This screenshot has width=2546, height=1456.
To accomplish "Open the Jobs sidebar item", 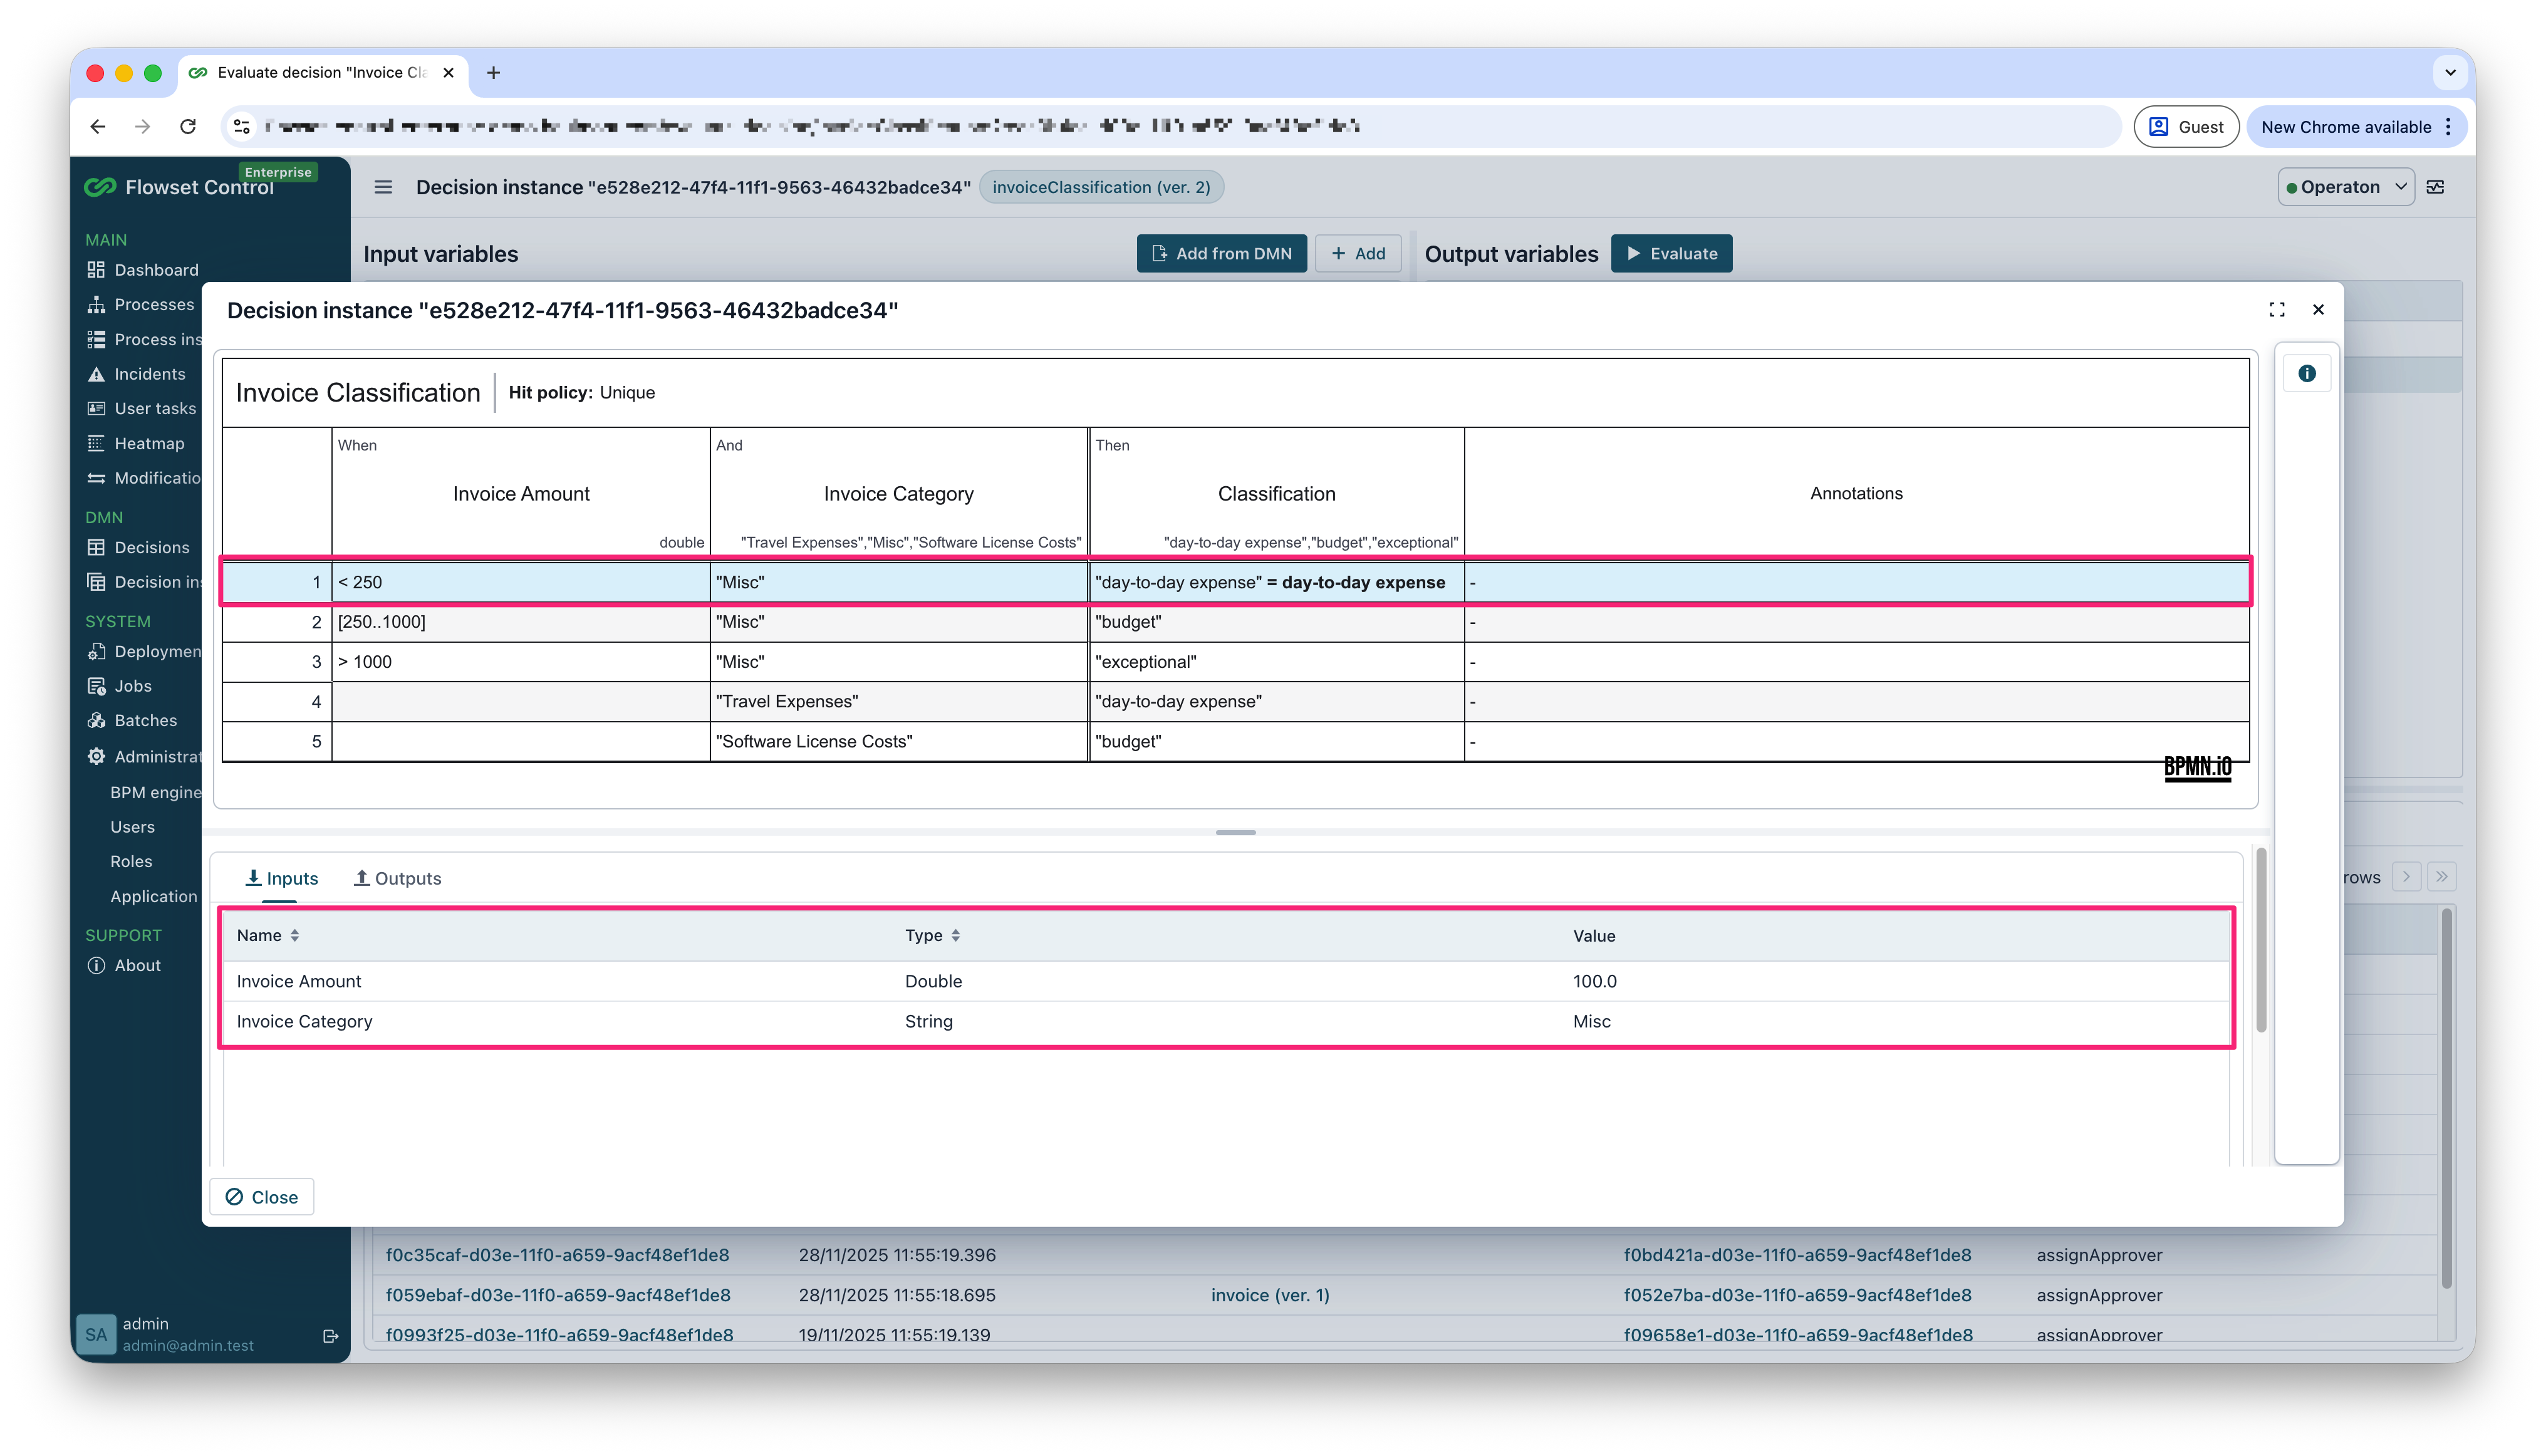I will (119, 686).
